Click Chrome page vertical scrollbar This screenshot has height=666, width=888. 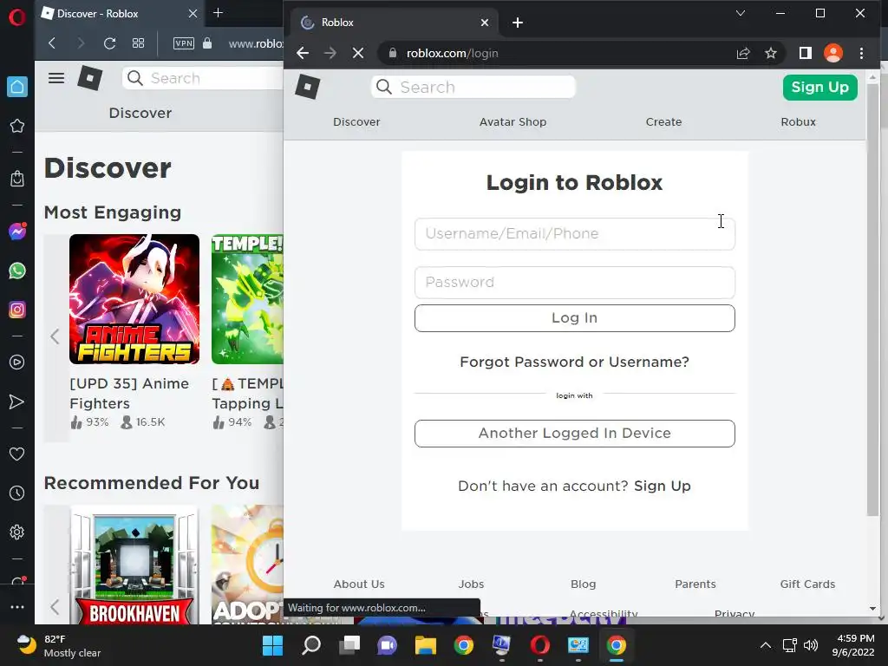pyautogui.click(x=872, y=300)
